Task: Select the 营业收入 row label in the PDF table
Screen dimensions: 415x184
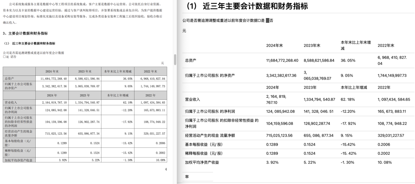Action: pyautogui.click(x=11, y=102)
